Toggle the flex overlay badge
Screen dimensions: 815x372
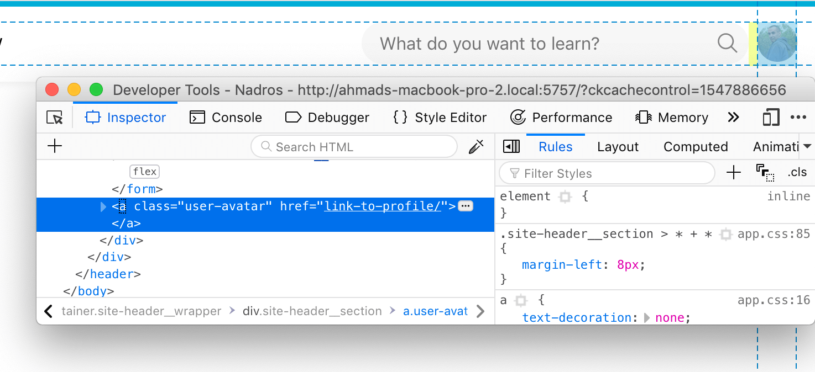tap(144, 172)
